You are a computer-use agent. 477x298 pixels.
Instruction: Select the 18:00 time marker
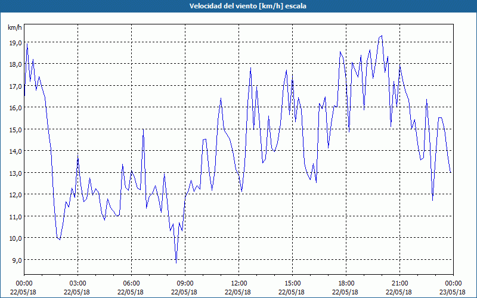coord(346,283)
